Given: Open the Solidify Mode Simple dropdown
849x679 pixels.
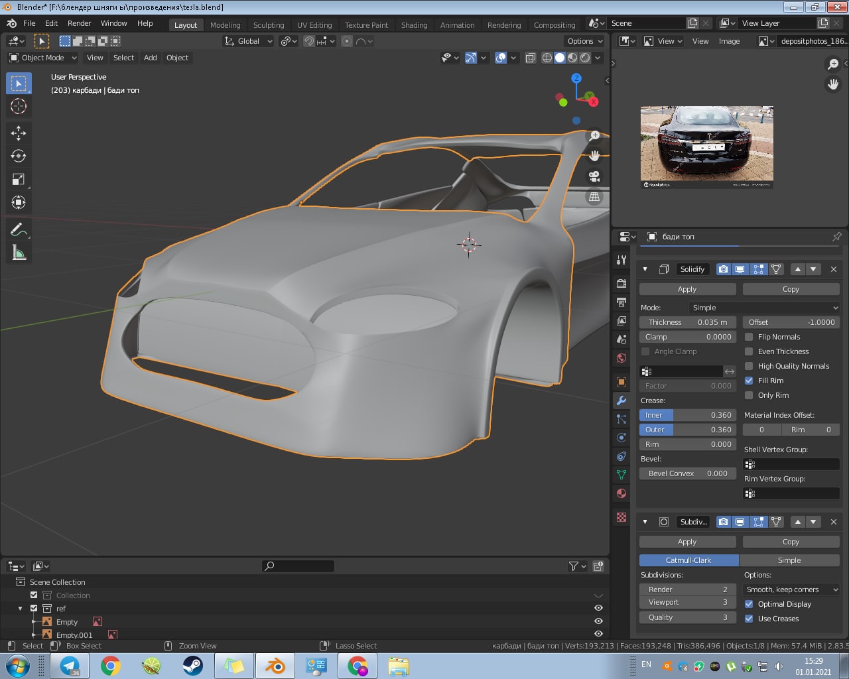Looking at the screenshot, I should (764, 308).
